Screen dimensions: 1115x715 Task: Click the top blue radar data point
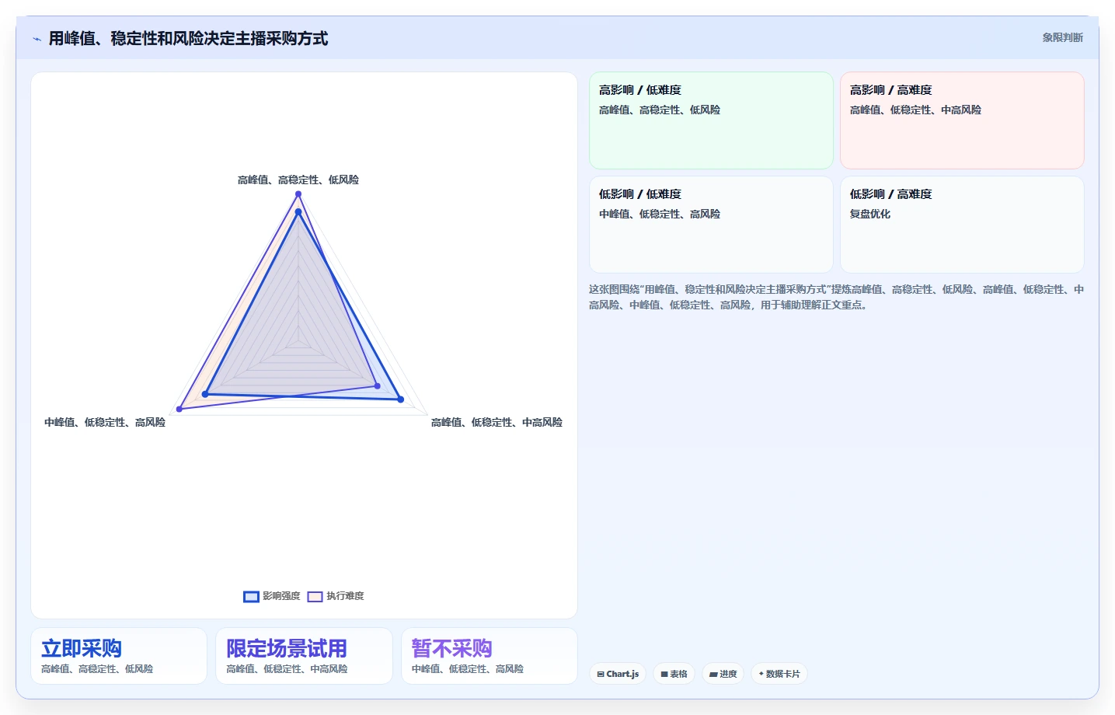298,211
